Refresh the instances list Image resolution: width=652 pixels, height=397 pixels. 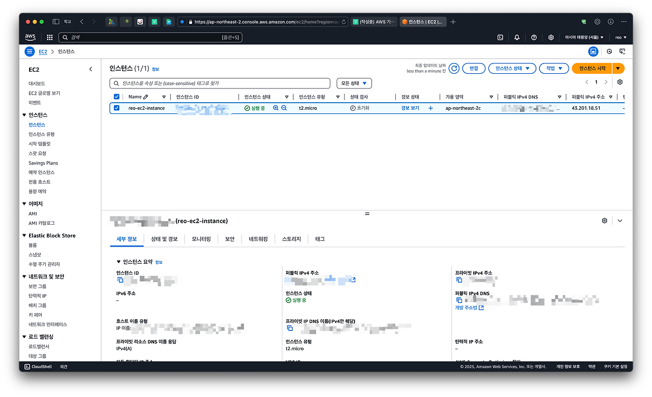pyautogui.click(x=454, y=68)
